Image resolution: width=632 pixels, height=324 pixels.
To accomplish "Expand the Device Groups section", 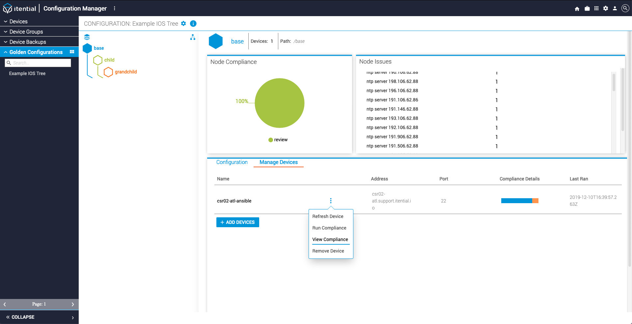I will 39,32.
